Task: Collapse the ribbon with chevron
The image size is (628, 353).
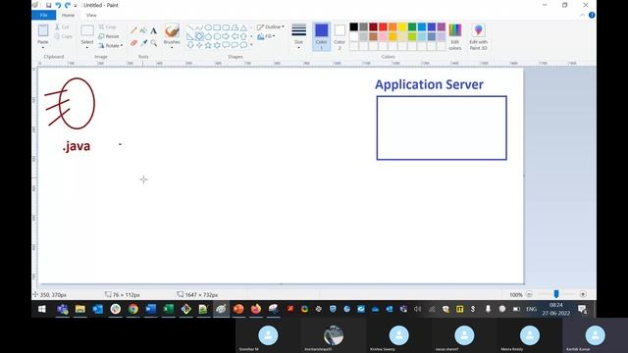Action: (x=582, y=16)
